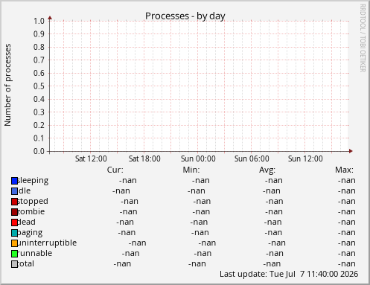Select the 'stopped' legend label
The height and width of the screenshot is (285, 370).
(x=33, y=202)
